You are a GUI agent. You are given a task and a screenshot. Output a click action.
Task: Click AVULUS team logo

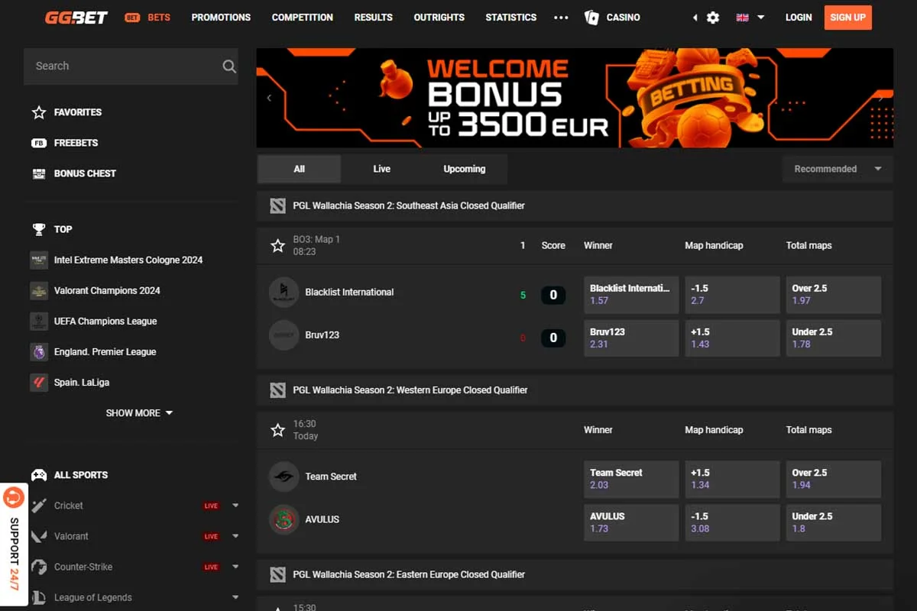tap(284, 519)
